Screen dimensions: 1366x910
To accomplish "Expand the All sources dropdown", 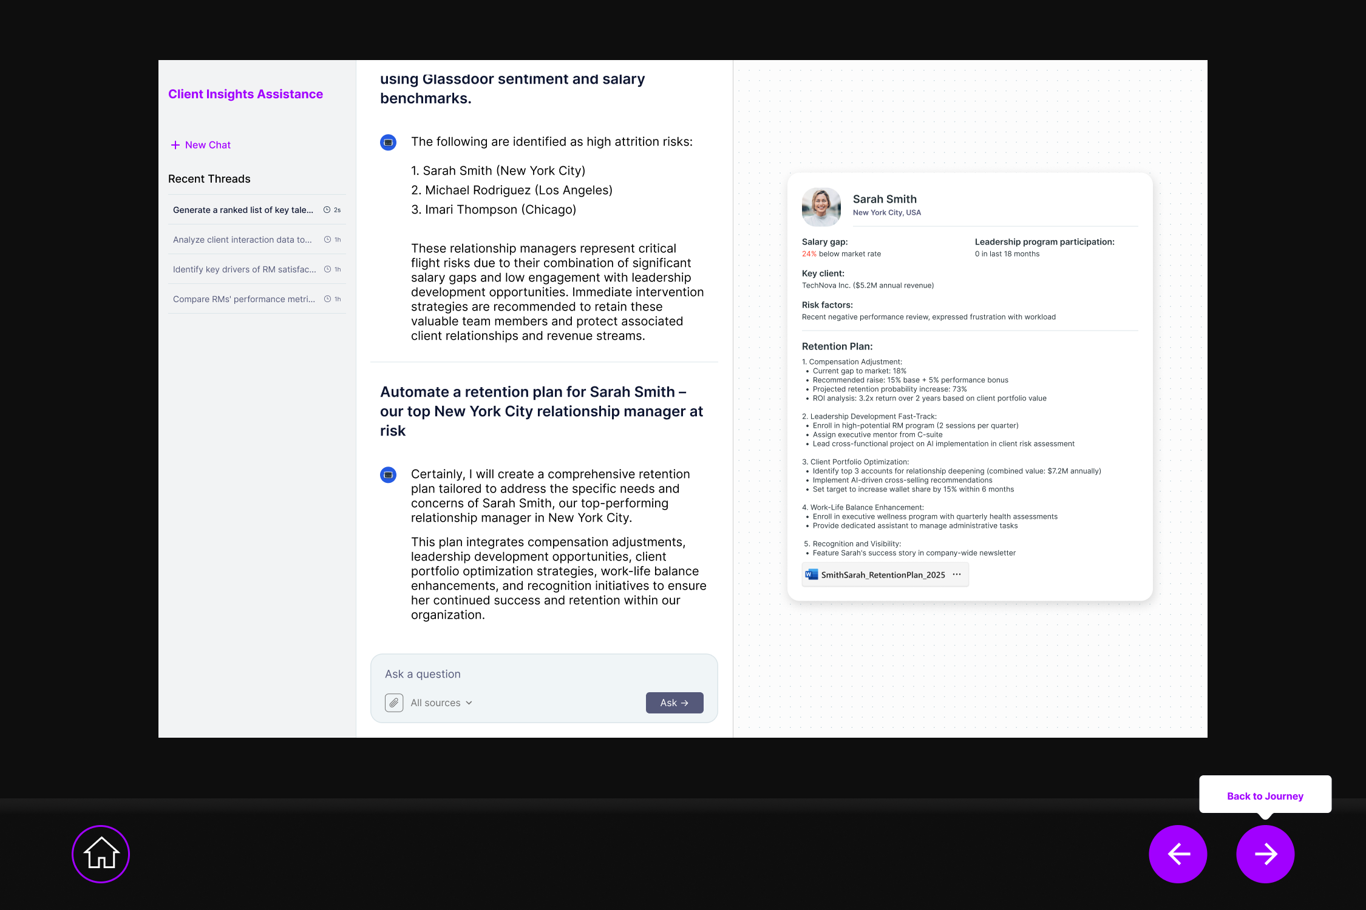I will click(441, 703).
